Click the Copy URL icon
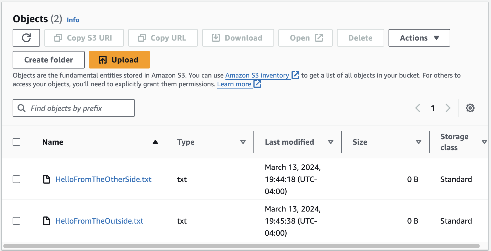491x251 pixels. point(142,38)
